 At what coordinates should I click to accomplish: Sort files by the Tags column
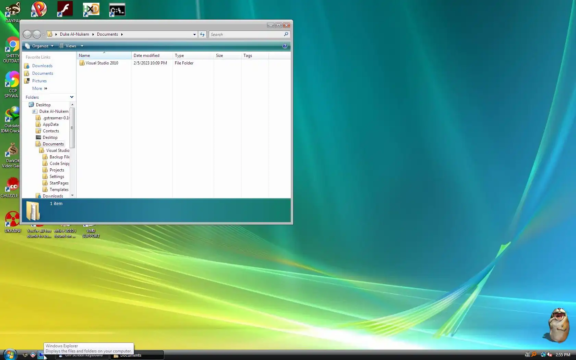255,56
